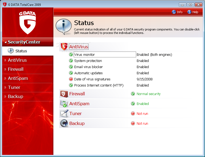
Task: Click the 'Not run' status for Backup
Action: 142,123
